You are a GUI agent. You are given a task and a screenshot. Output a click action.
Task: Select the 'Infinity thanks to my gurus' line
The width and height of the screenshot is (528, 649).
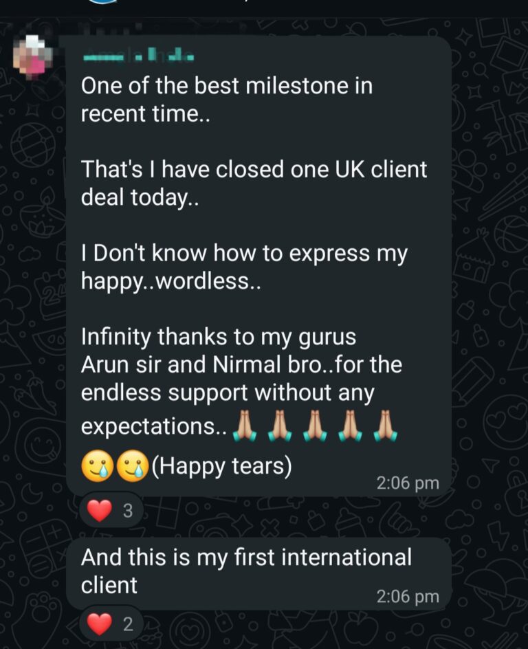point(219,337)
